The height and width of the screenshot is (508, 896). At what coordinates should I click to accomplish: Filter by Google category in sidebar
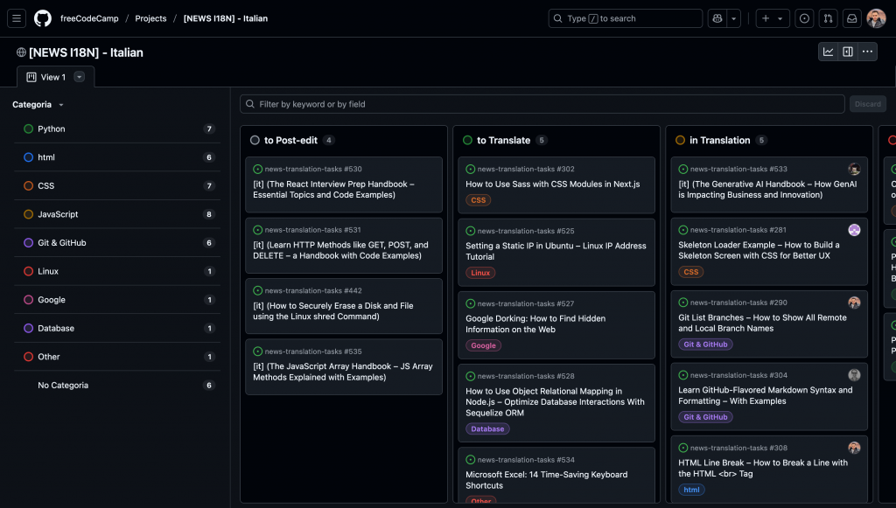click(x=117, y=300)
